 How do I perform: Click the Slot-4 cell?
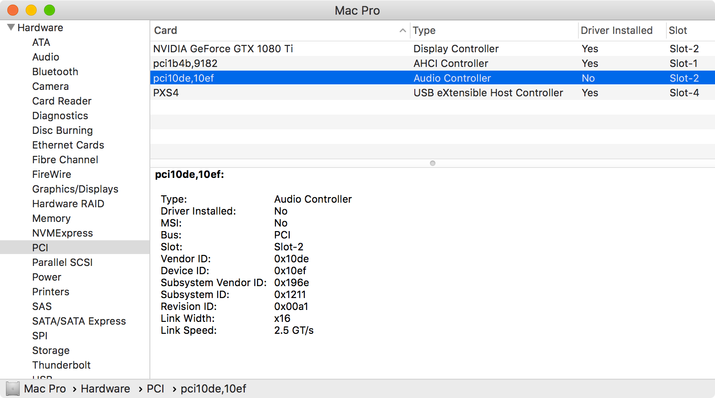tap(684, 93)
